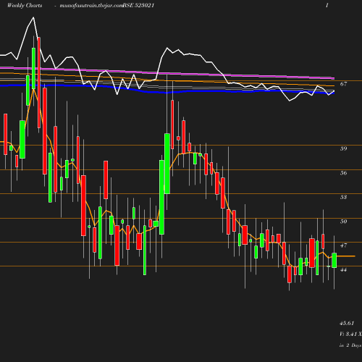The height and width of the screenshot is (362, 362).
Task: Select the 44 price axis label
Action: pyautogui.click(x=343, y=270)
